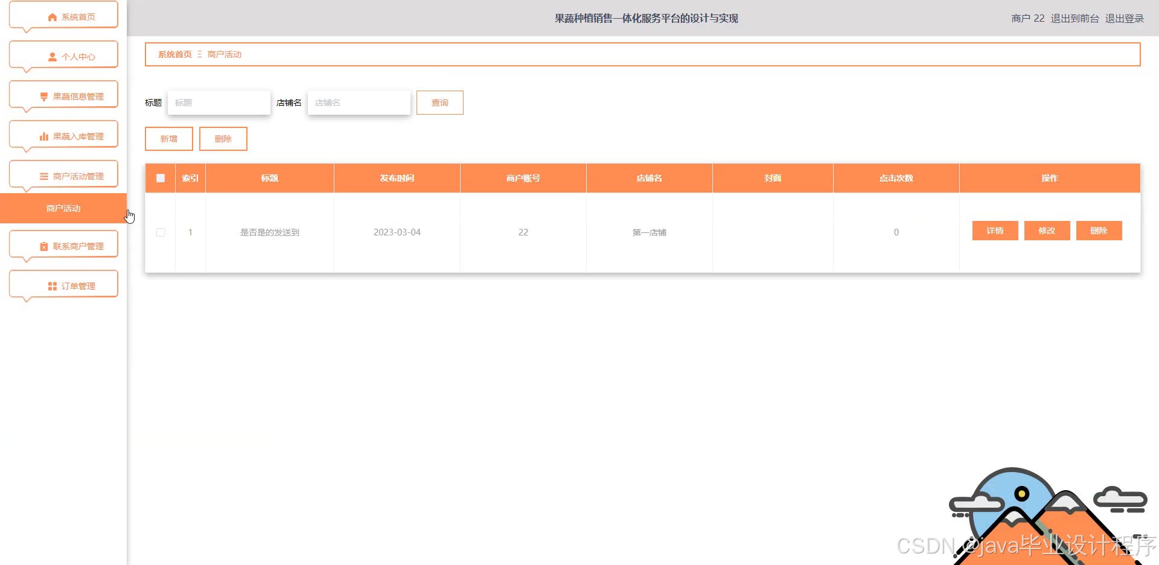Click the home icon beside 系统首页
1159x565 pixels.
[53, 17]
